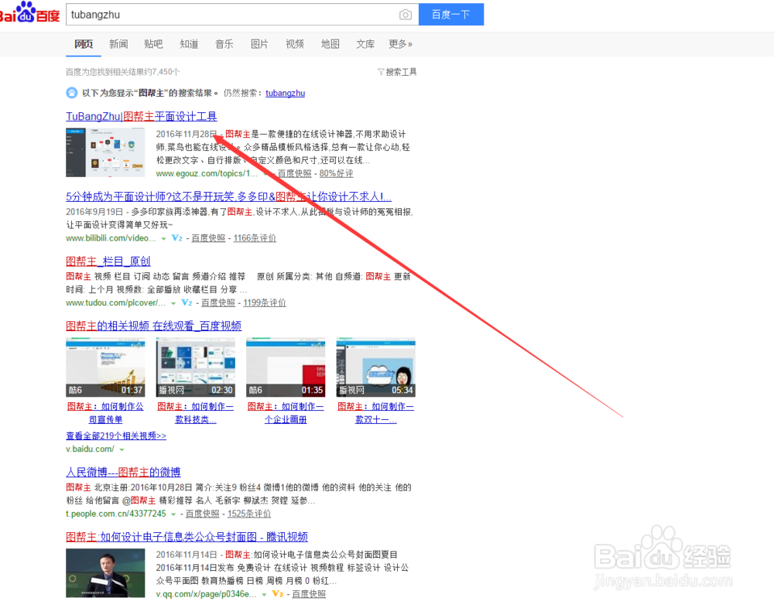
Task: Click the blue paw icon beside search suggestion
Action: (71, 93)
